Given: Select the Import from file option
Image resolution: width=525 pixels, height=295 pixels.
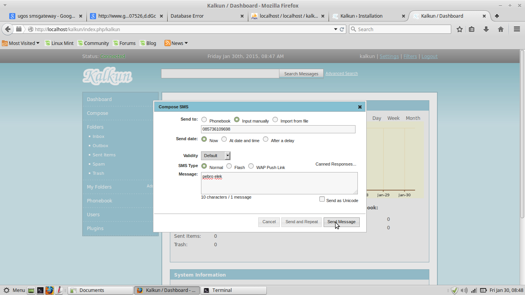Looking at the screenshot, I should [275, 120].
